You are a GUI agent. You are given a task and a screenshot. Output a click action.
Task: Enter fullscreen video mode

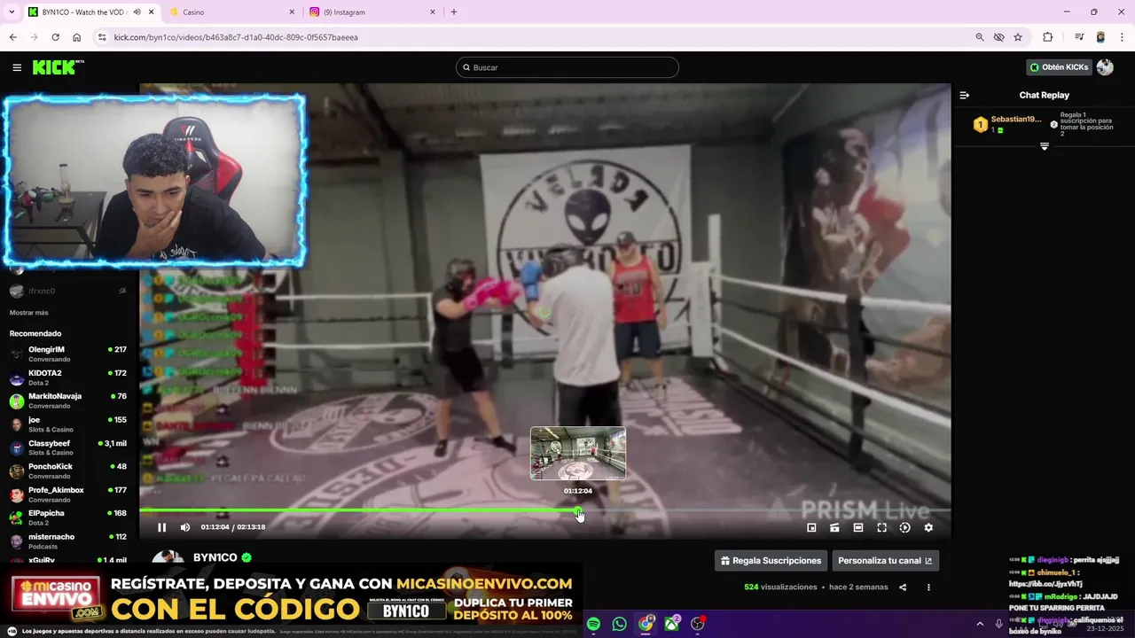coord(881,527)
